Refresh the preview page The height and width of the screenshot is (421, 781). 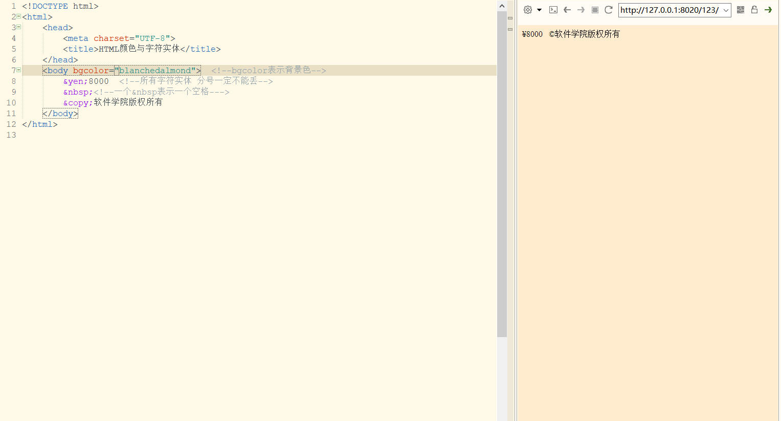[609, 10]
